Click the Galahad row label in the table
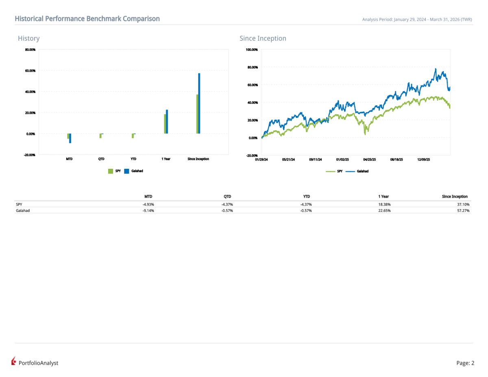This screenshot has width=488, height=377. pos(23,211)
